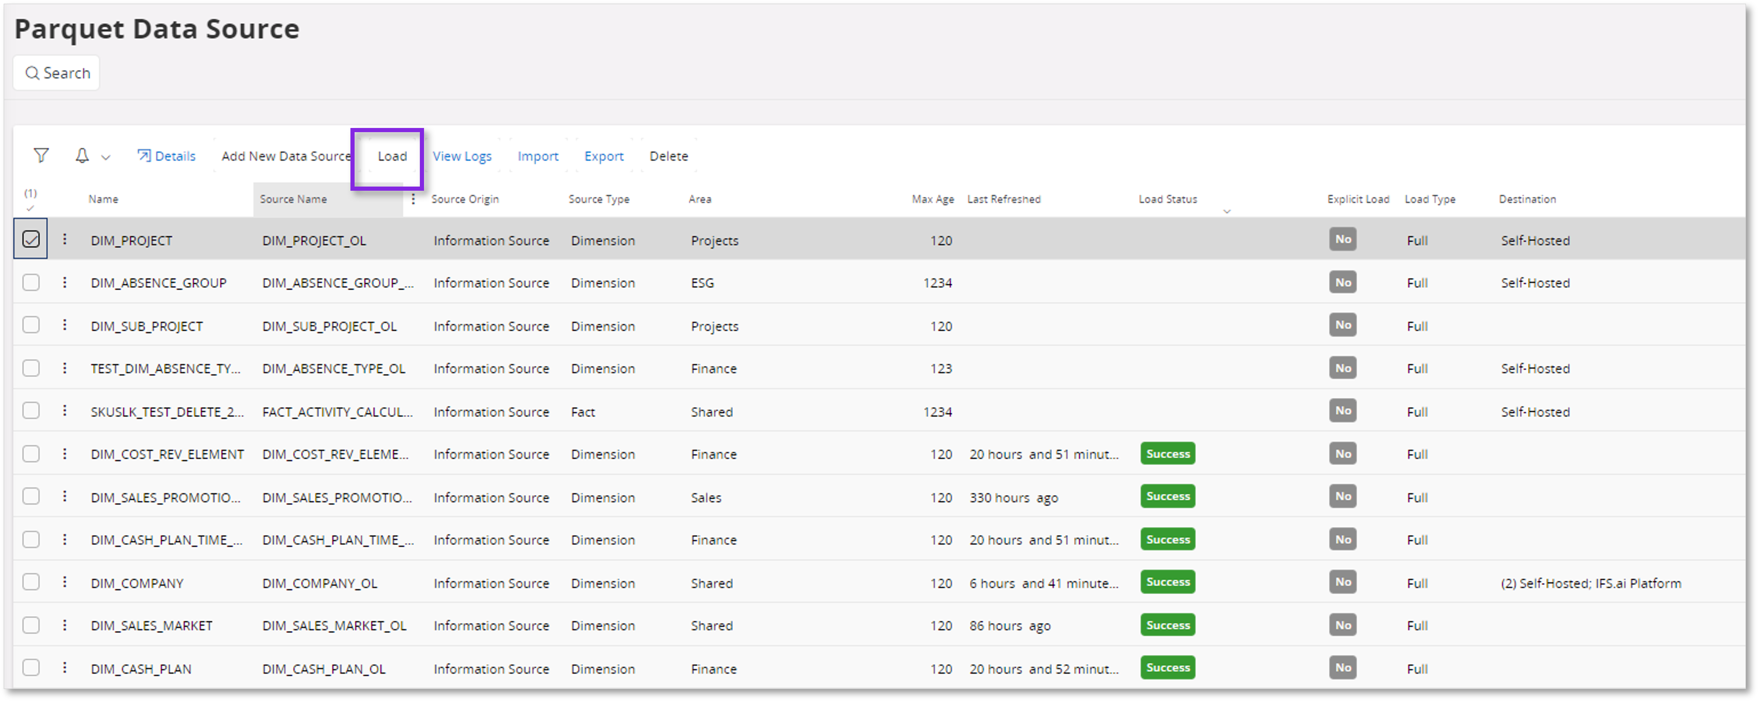Uncheck the DIM_PROJECT row checkbox

click(31, 239)
